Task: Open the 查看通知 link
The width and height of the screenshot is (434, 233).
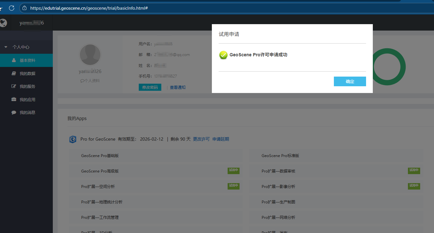Action: pos(178,87)
